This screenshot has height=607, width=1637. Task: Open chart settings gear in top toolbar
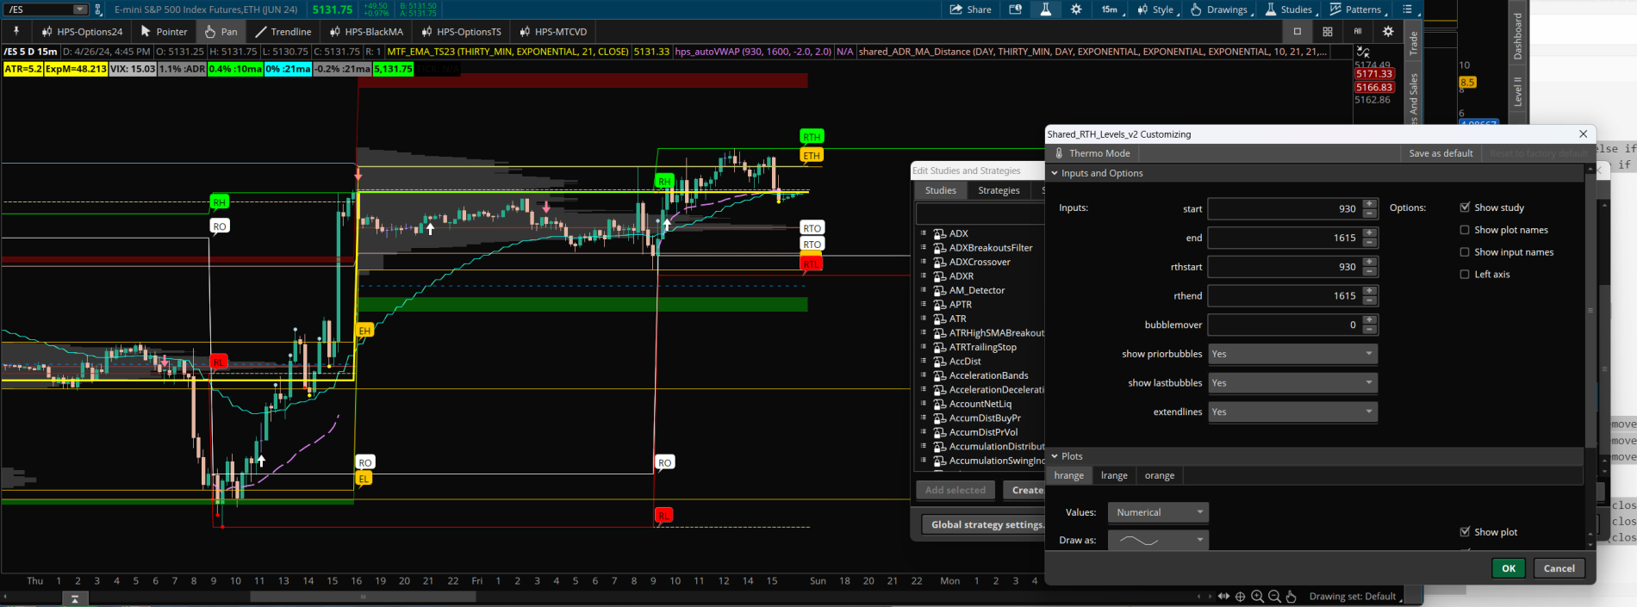pyautogui.click(x=1076, y=9)
